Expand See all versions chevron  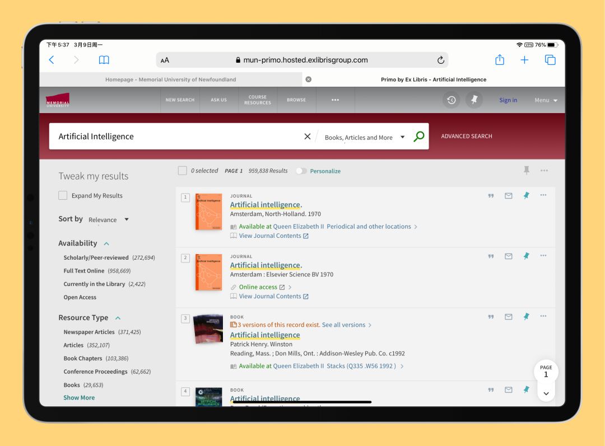tap(370, 325)
